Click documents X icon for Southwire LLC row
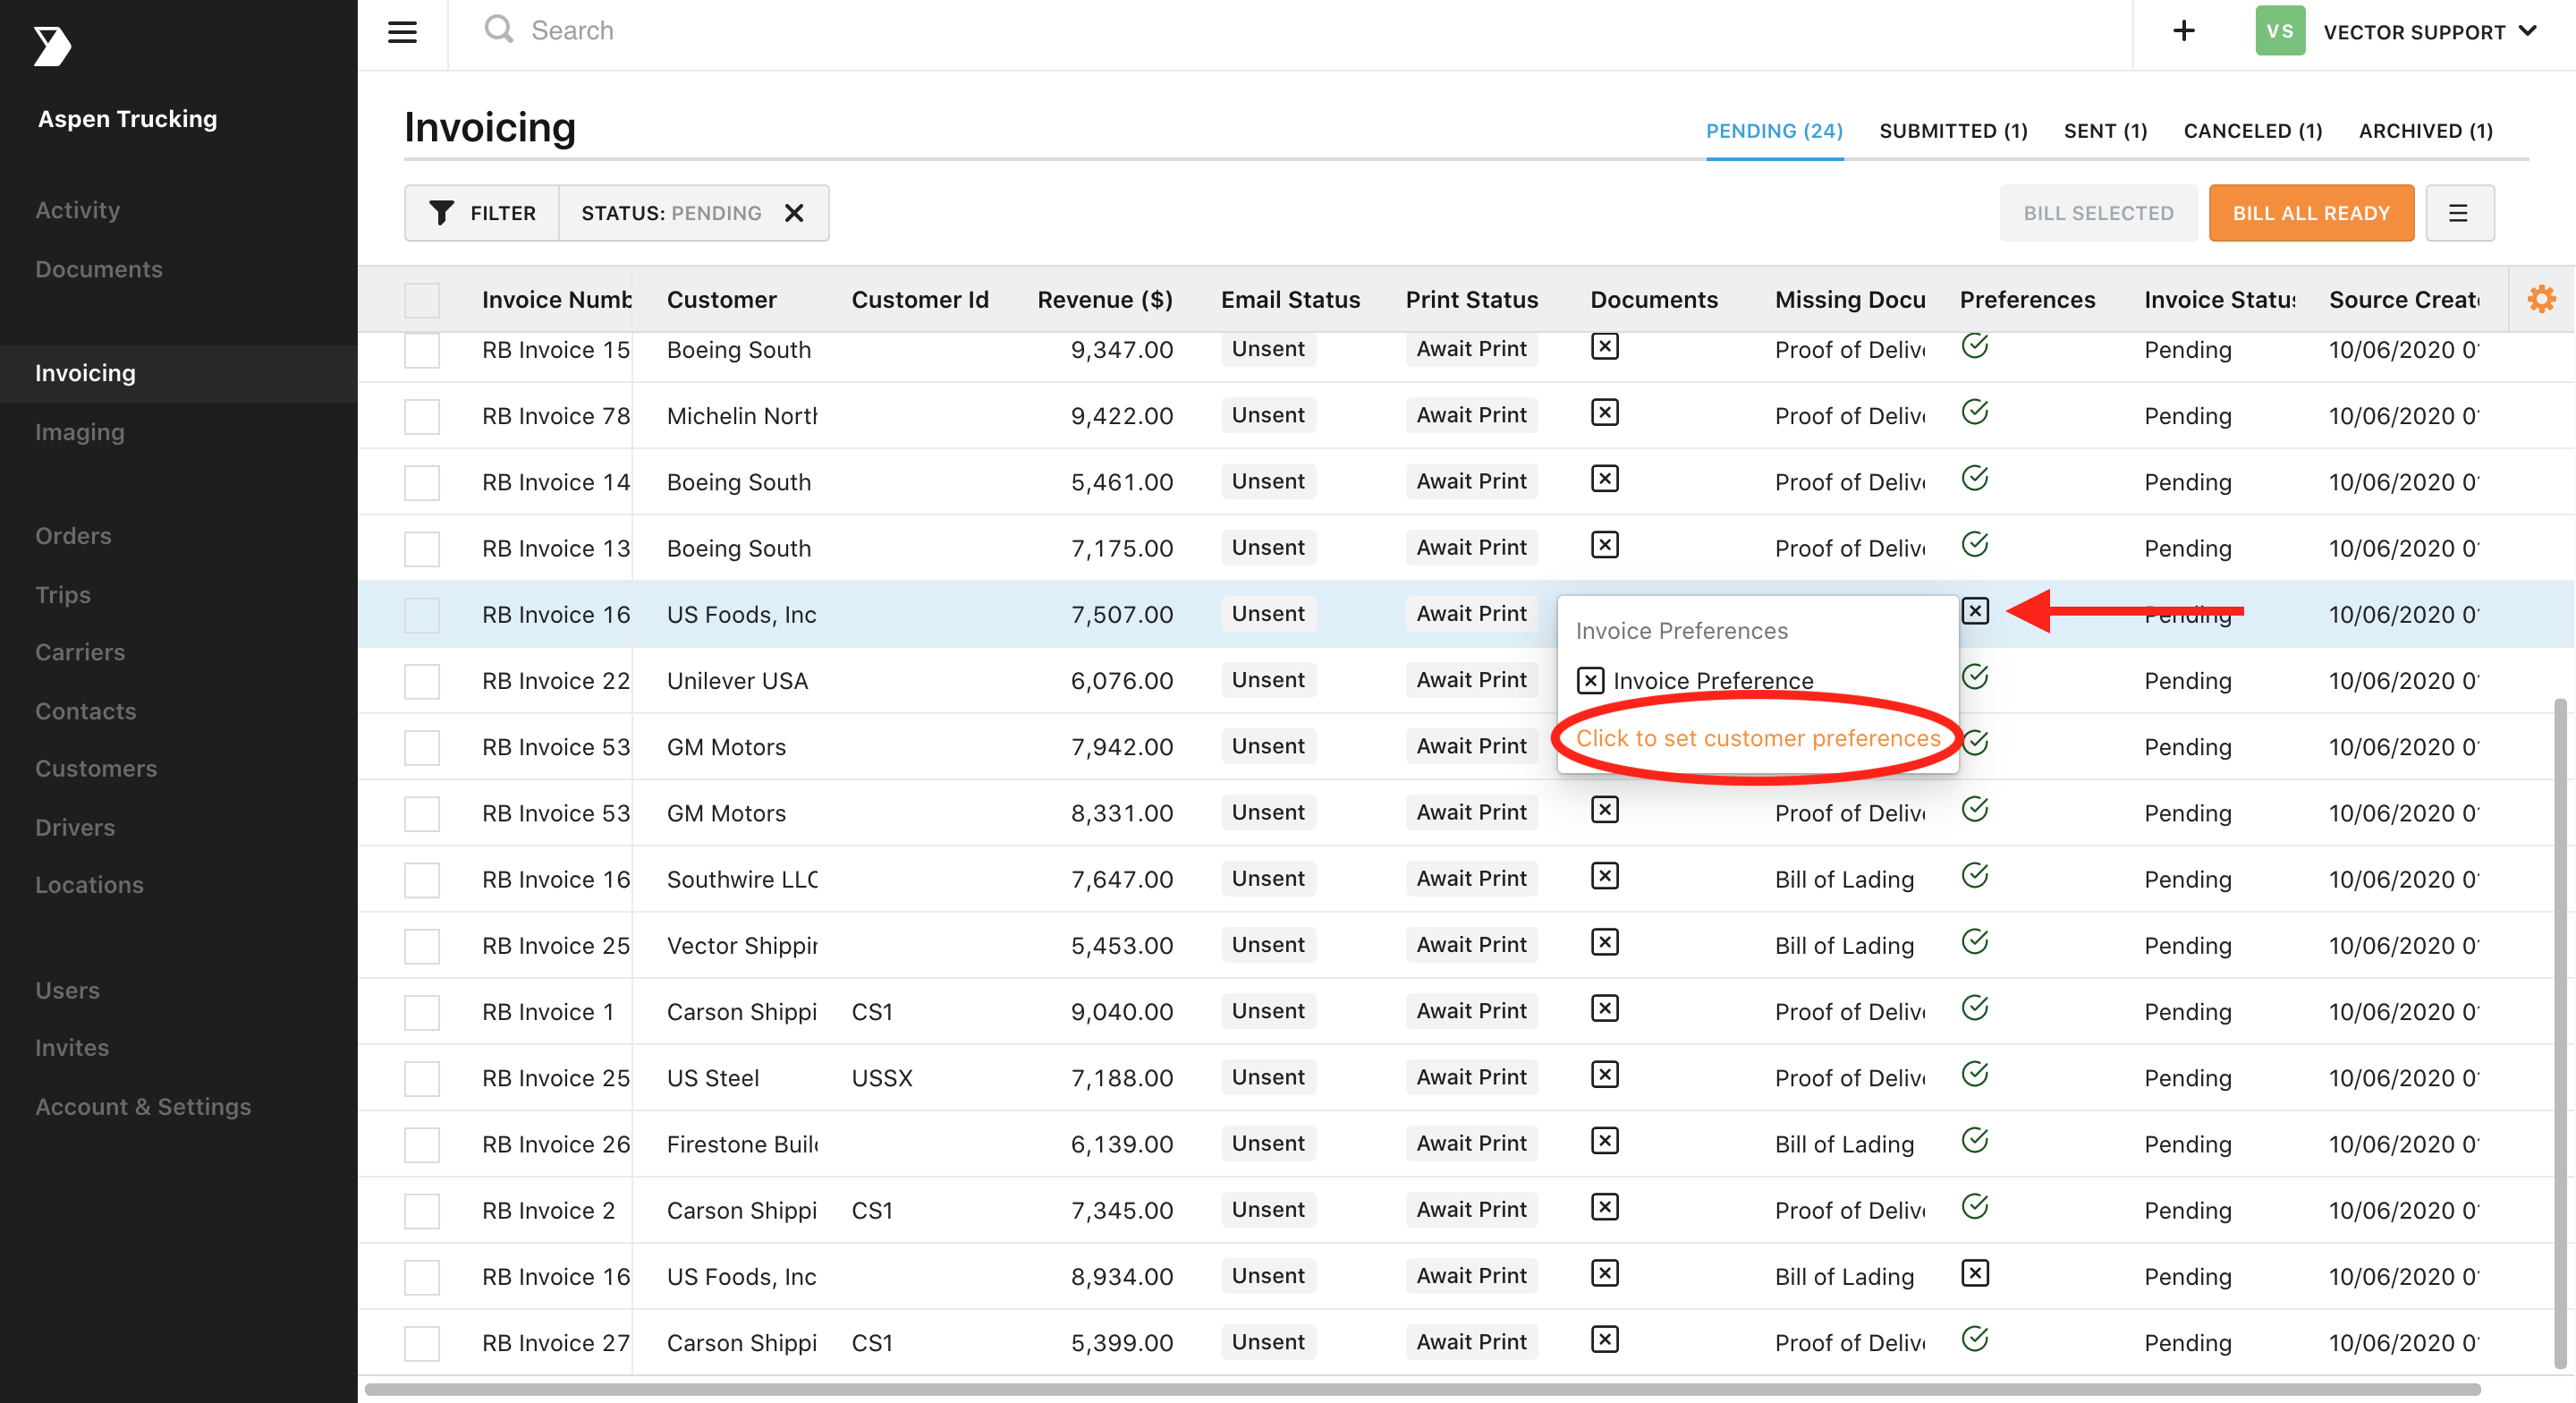 click(1605, 878)
